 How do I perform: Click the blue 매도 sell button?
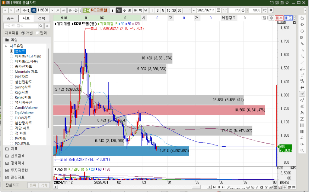point(288,18)
